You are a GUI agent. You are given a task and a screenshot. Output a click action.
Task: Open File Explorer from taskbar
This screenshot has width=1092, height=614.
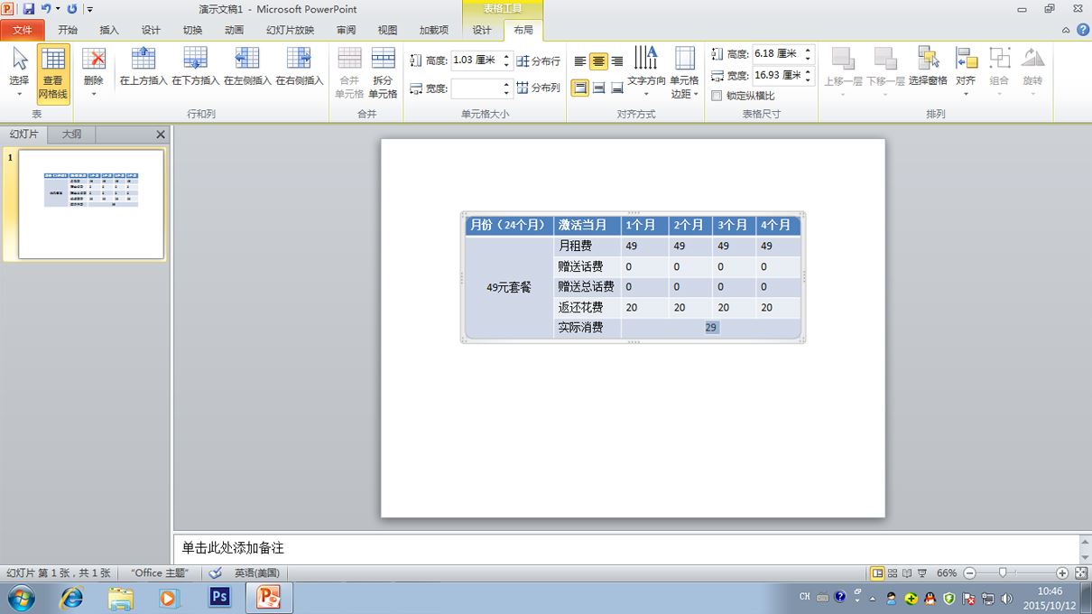121,598
